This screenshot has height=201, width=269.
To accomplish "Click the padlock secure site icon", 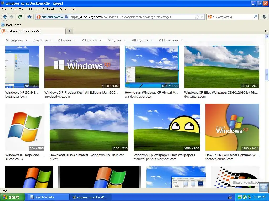I will click(x=66, y=17).
